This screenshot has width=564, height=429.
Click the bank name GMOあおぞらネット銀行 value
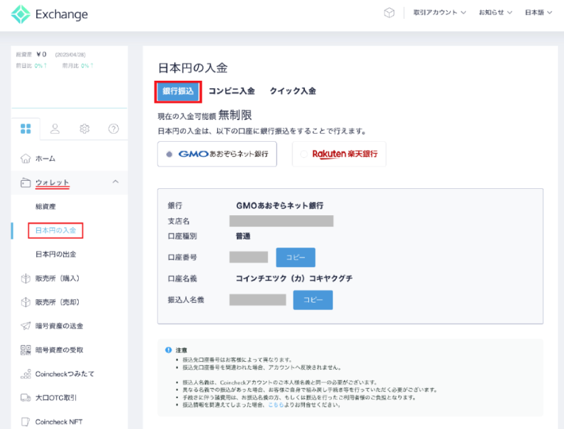click(x=280, y=206)
